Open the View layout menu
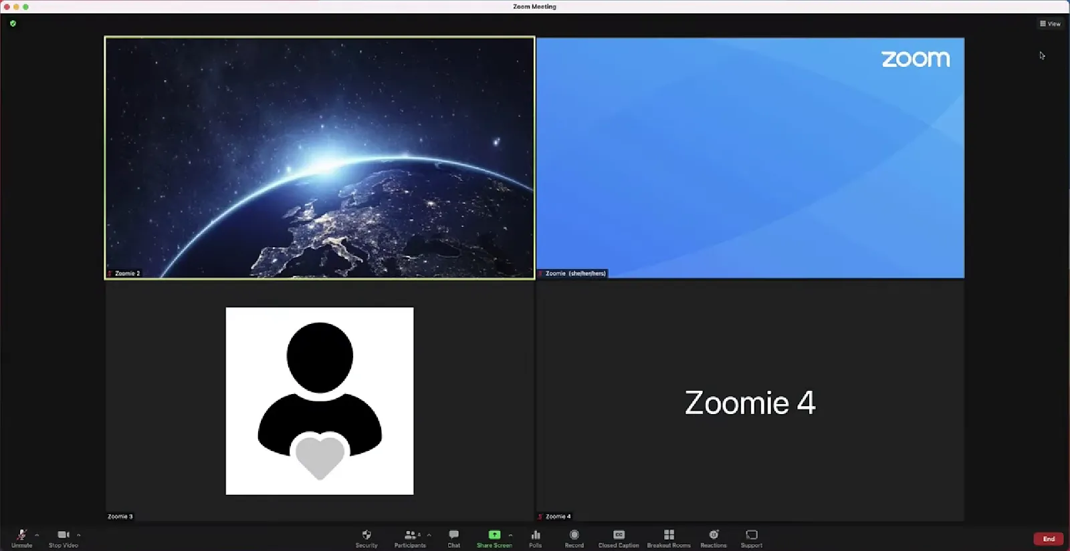This screenshot has height=551, width=1070. click(x=1050, y=23)
